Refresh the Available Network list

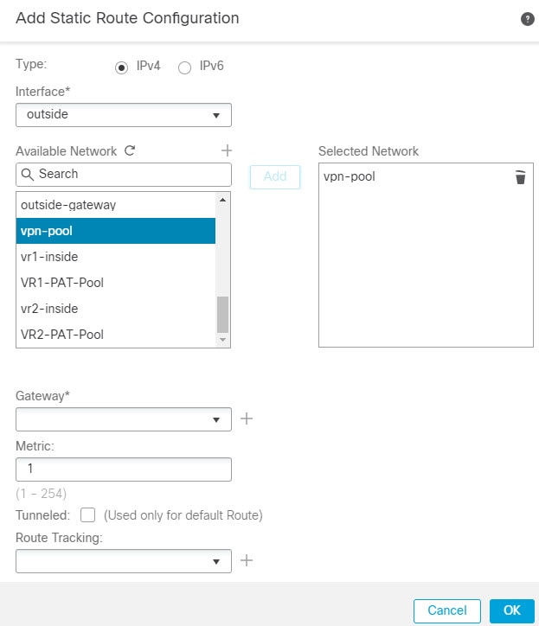coord(130,150)
